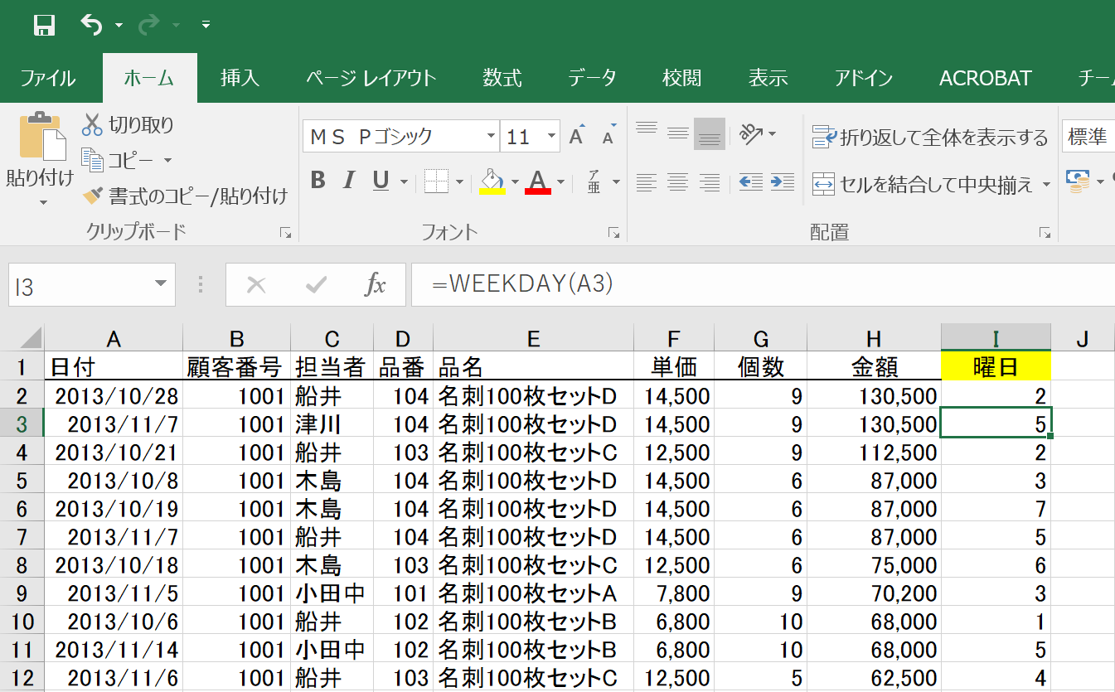Open the font name dropdown
Screen dimensions: 1115x692
click(x=491, y=137)
